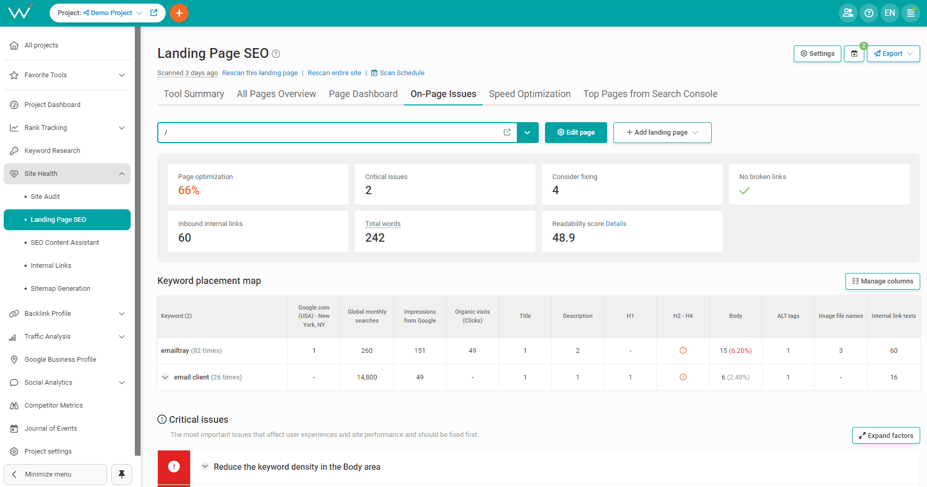Open the Export dropdown
This screenshot has height=487, width=927.
click(x=894, y=54)
